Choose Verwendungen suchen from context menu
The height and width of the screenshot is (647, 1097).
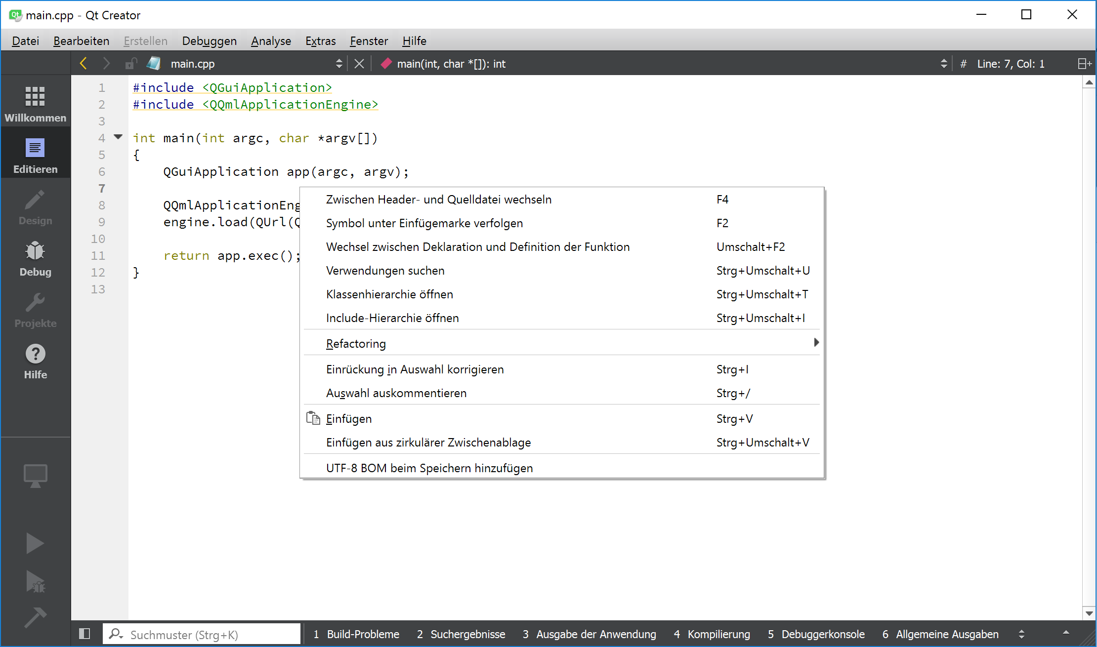pos(385,271)
